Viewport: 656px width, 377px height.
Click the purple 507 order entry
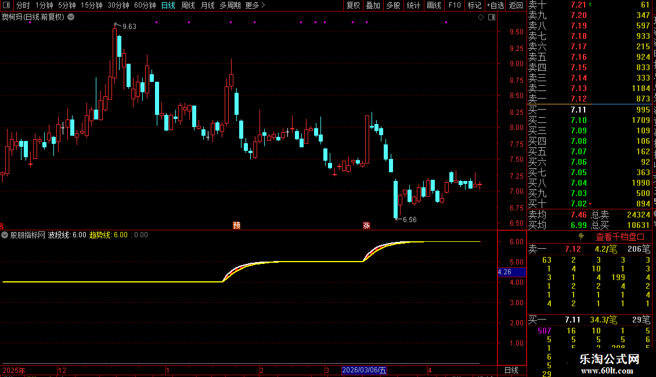(x=545, y=331)
